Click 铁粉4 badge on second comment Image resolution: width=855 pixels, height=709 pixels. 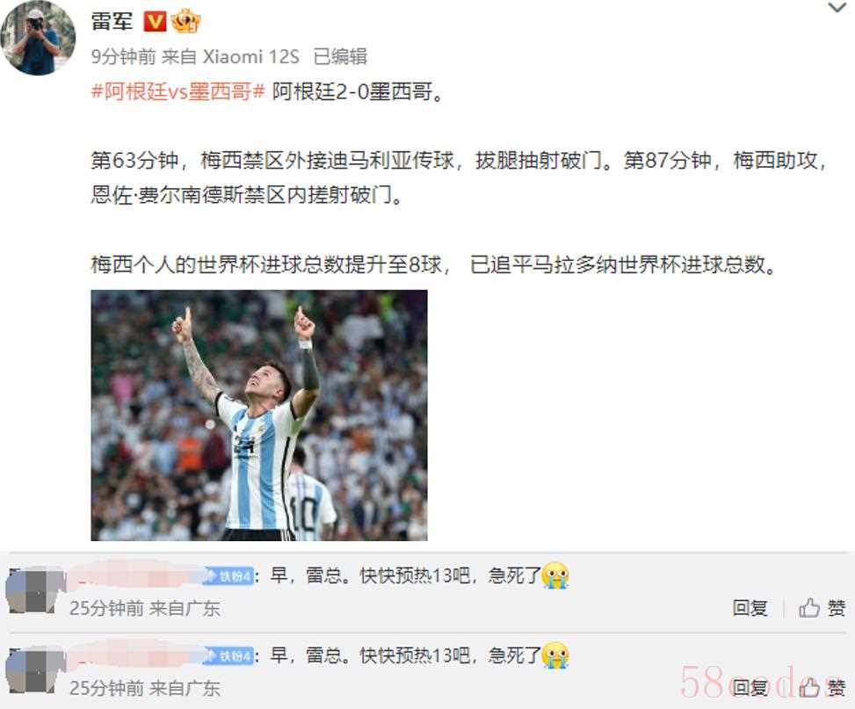pyautogui.click(x=229, y=656)
